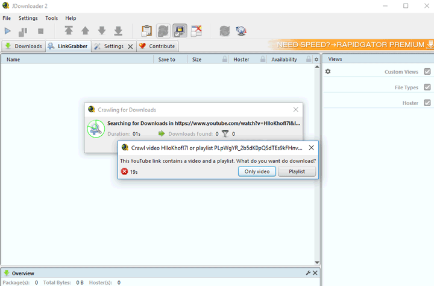
Task: Toggle silent mode icon with the red X
Action: [x=197, y=31]
